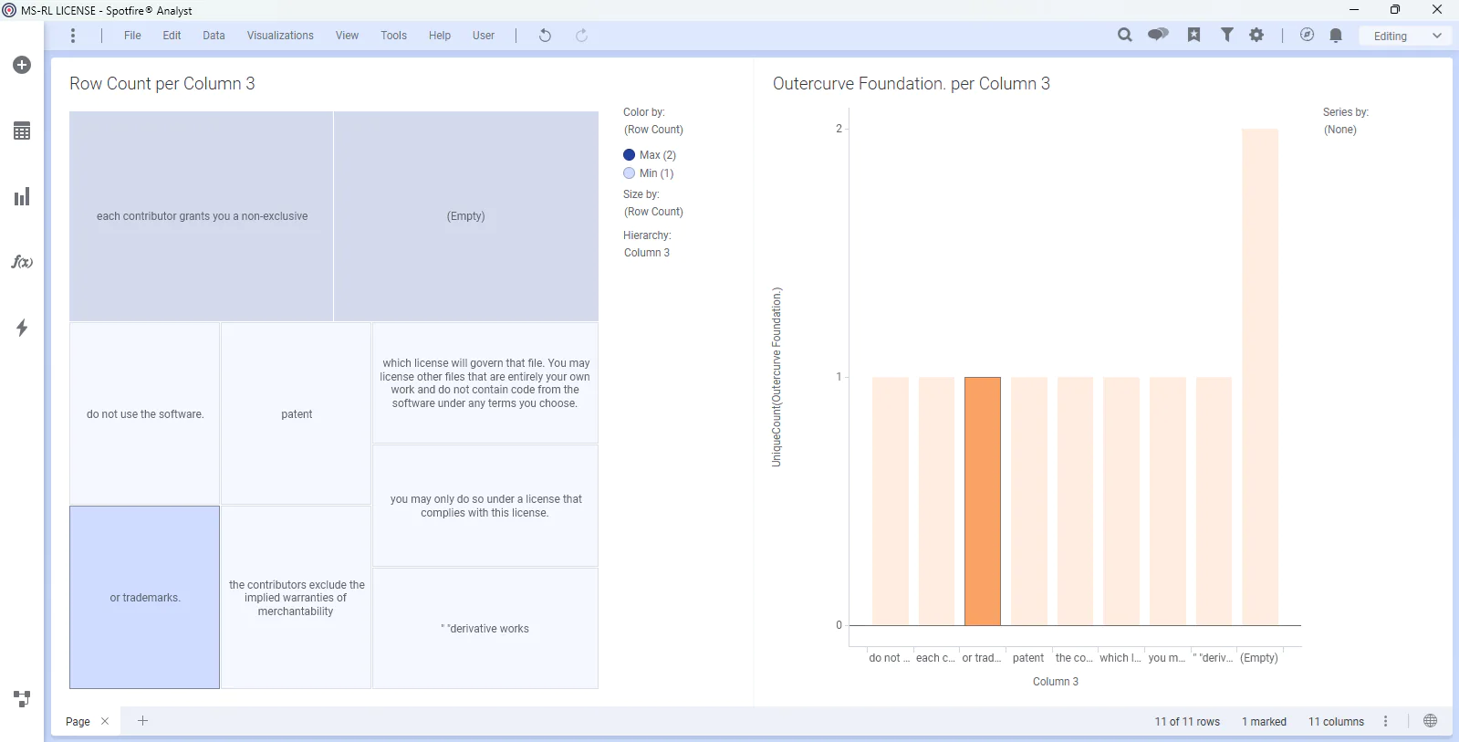Open the Visualizations menu
Image resolution: width=1459 pixels, height=742 pixels.
(280, 36)
